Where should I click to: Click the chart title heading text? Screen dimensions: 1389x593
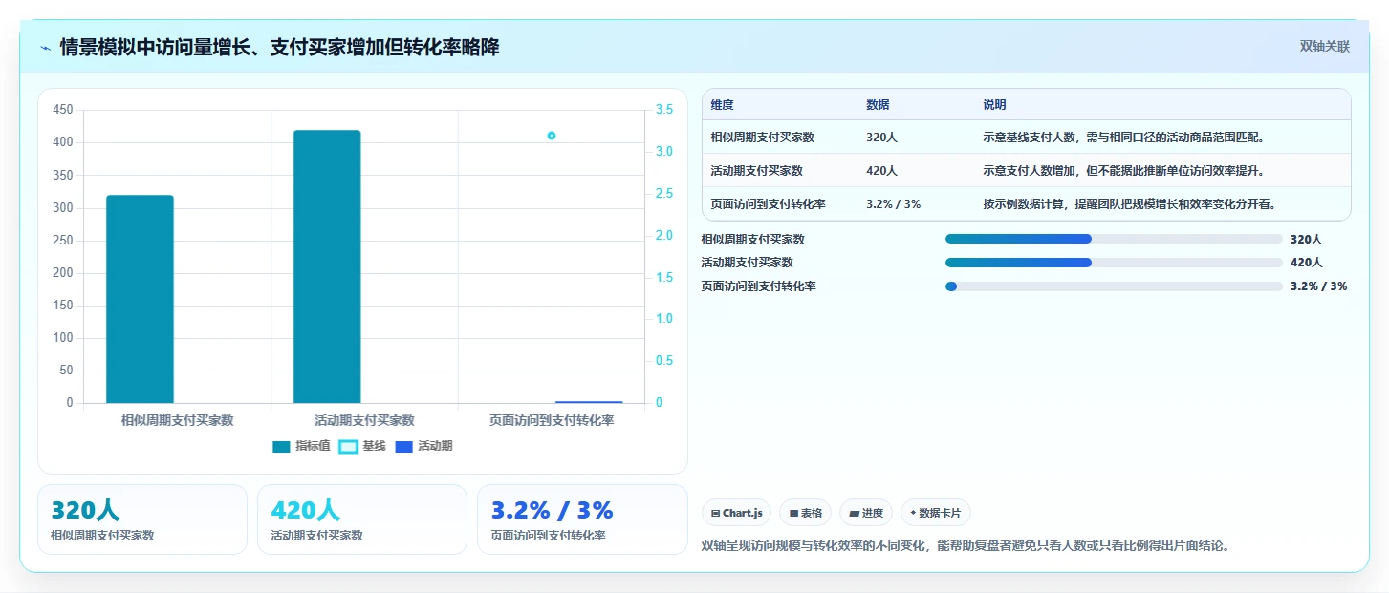[x=279, y=48]
